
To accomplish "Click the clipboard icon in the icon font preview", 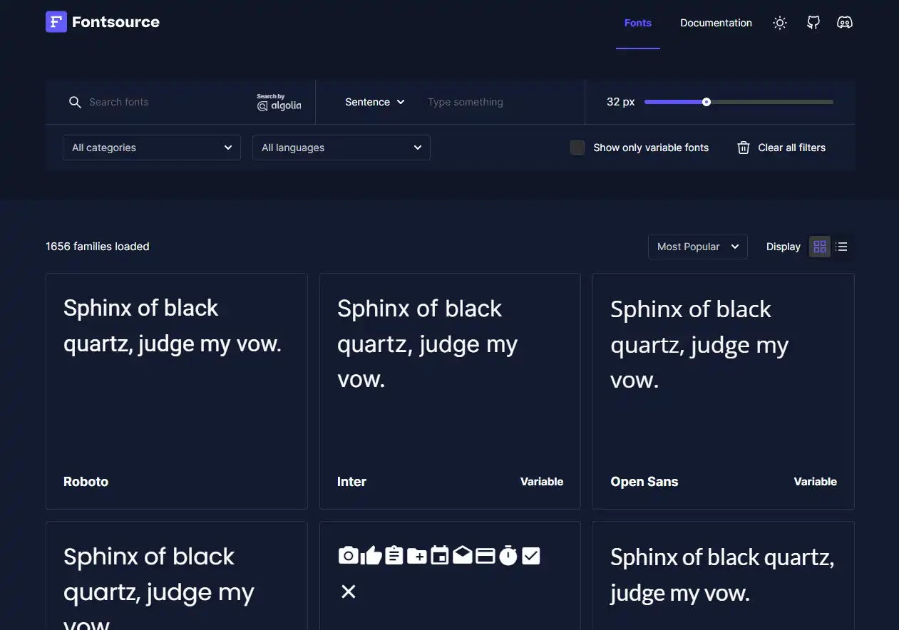I will pos(394,556).
